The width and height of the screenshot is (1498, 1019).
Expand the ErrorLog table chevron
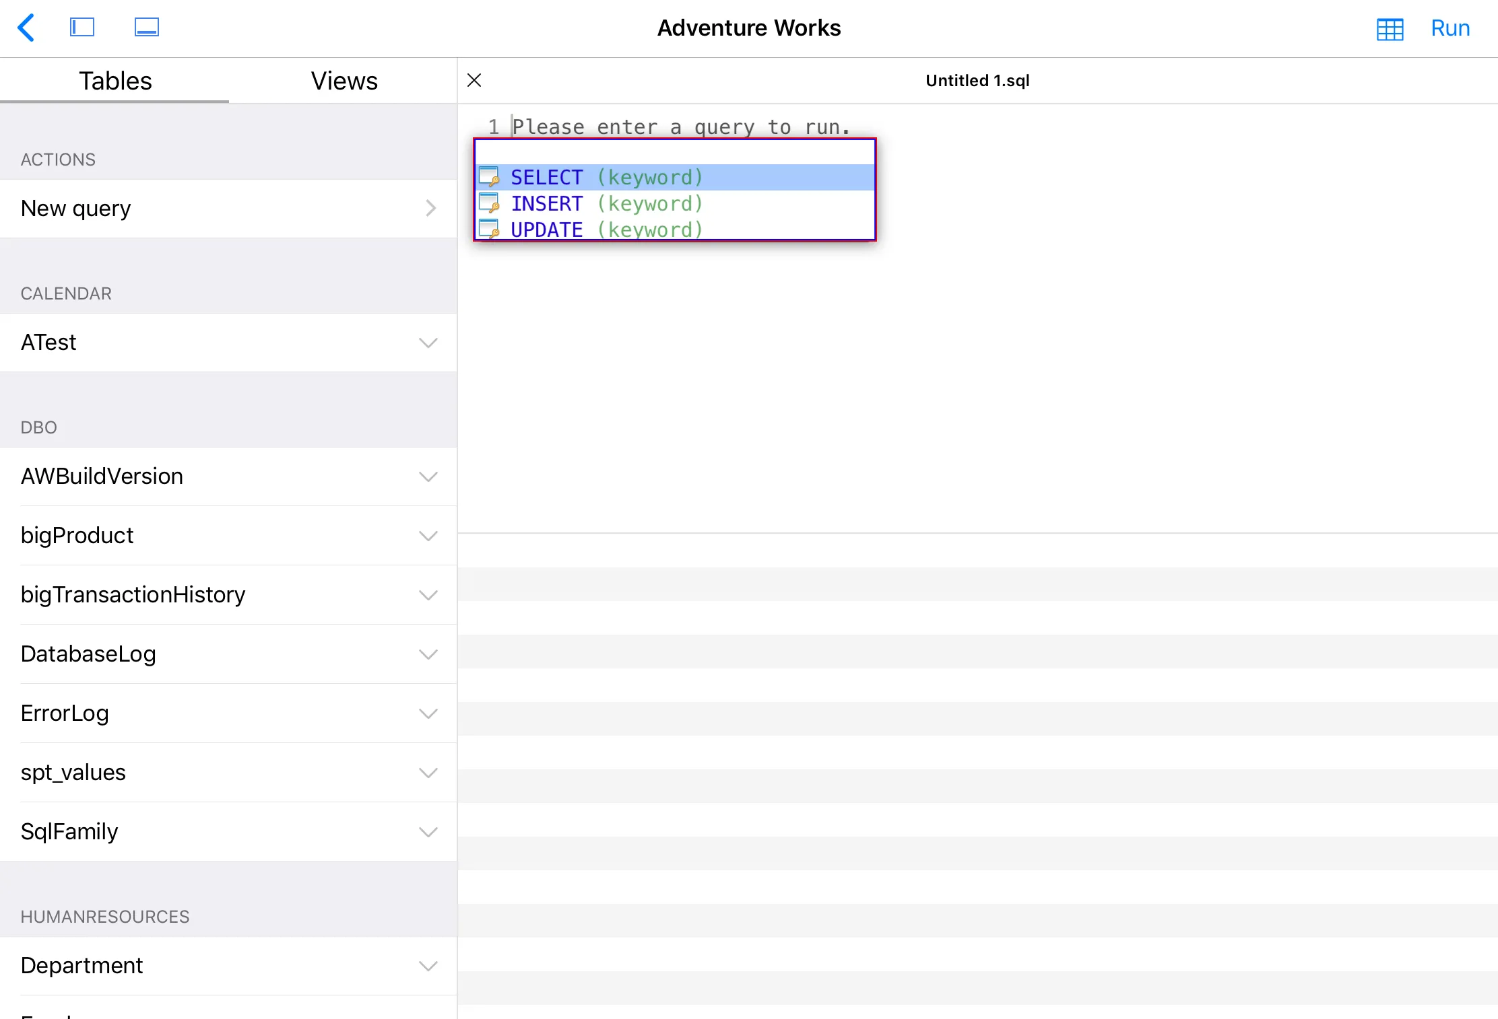[x=428, y=713]
